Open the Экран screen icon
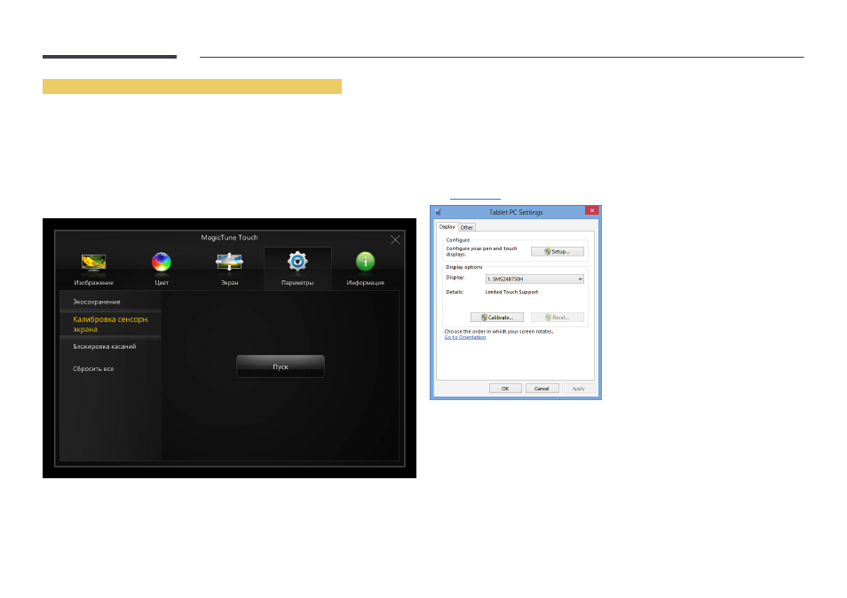 229,262
